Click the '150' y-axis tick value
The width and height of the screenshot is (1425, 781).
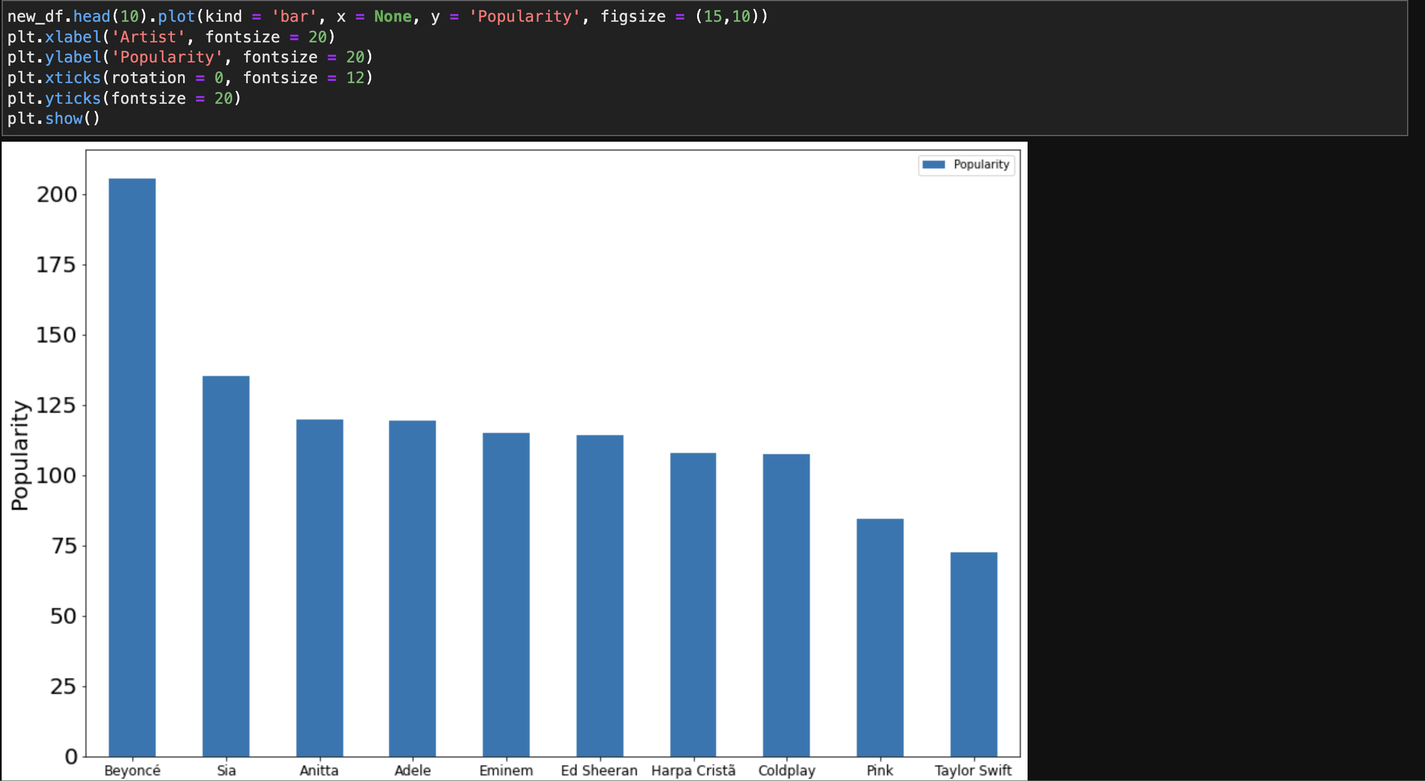click(56, 335)
